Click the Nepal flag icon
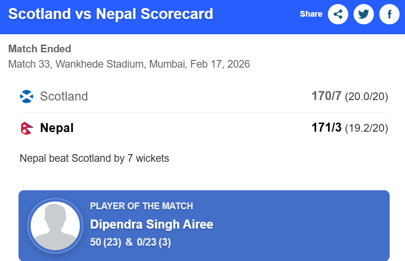Viewport: 405px width, 261px height. tap(27, 128)
